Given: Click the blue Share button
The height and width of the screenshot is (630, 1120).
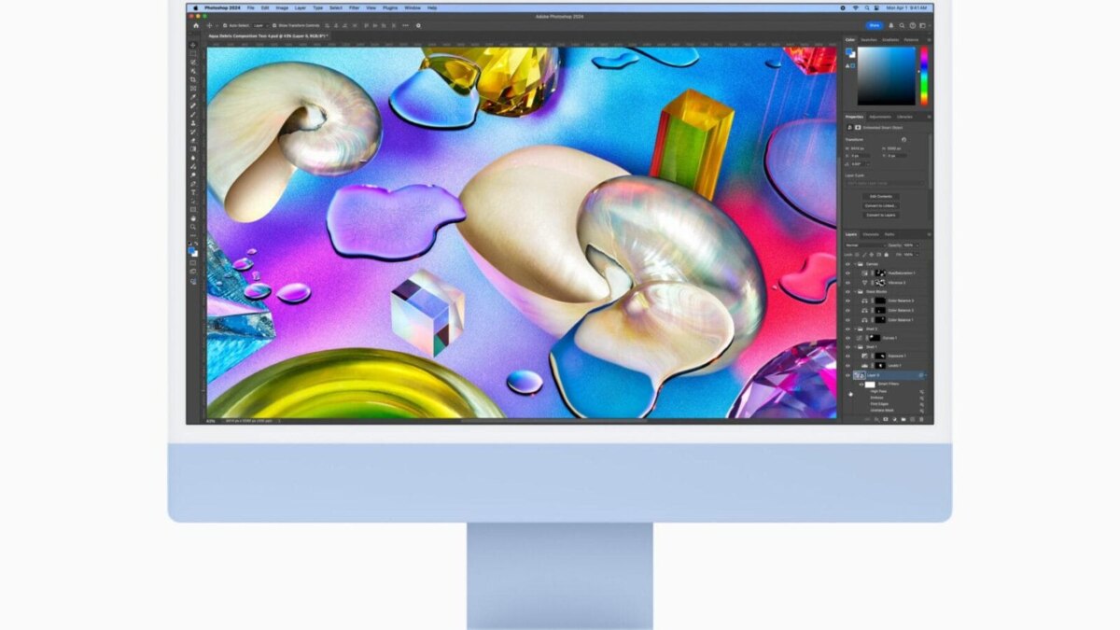Looking at the screenshot, I should [x=875, y=24].
